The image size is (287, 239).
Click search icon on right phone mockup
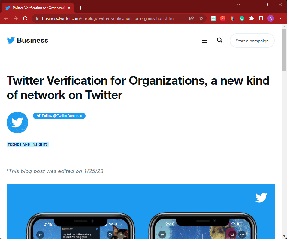pos(232,234)
